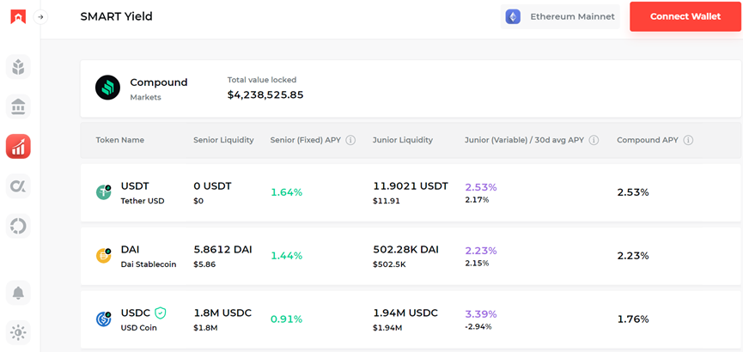Viewport: 743px width, 352px height.
Task: Open the circular ring icon in sidebar
Action: point(18,226)
